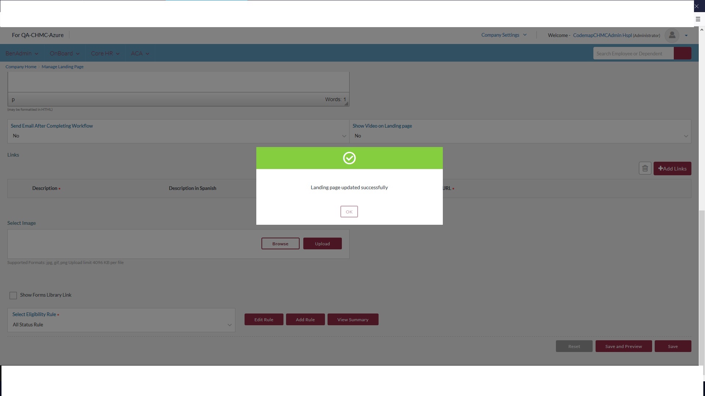Click the Save and Preview button
Viewport: 705px width, 396px height.
623,346
